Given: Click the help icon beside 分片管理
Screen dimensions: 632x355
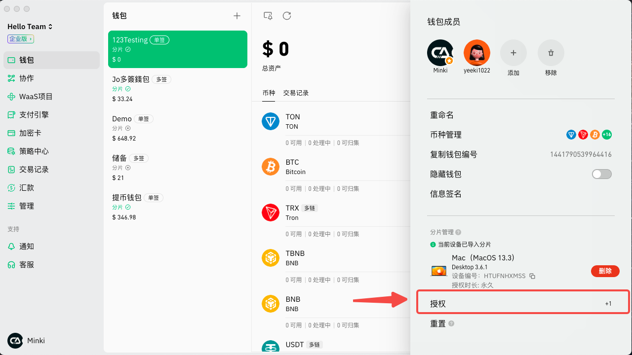Looking at the screenshot, I should [458, 232].
